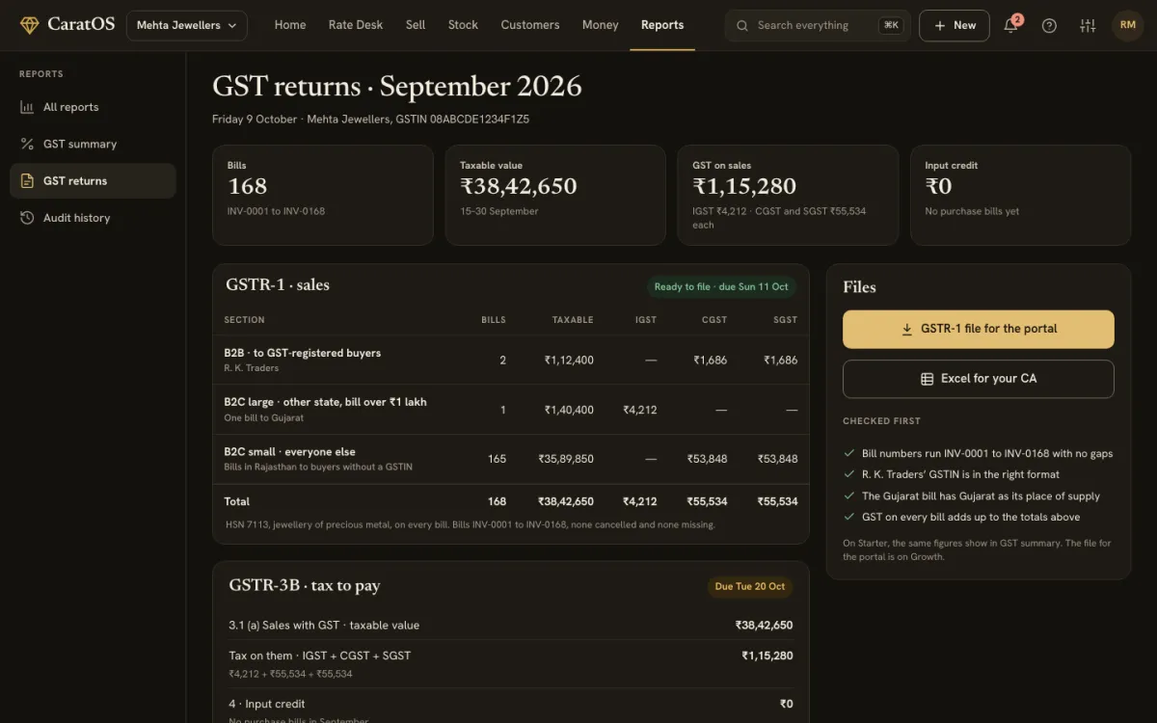
Task: Click the plus icon in the New button
Action: tap(939, 25)
